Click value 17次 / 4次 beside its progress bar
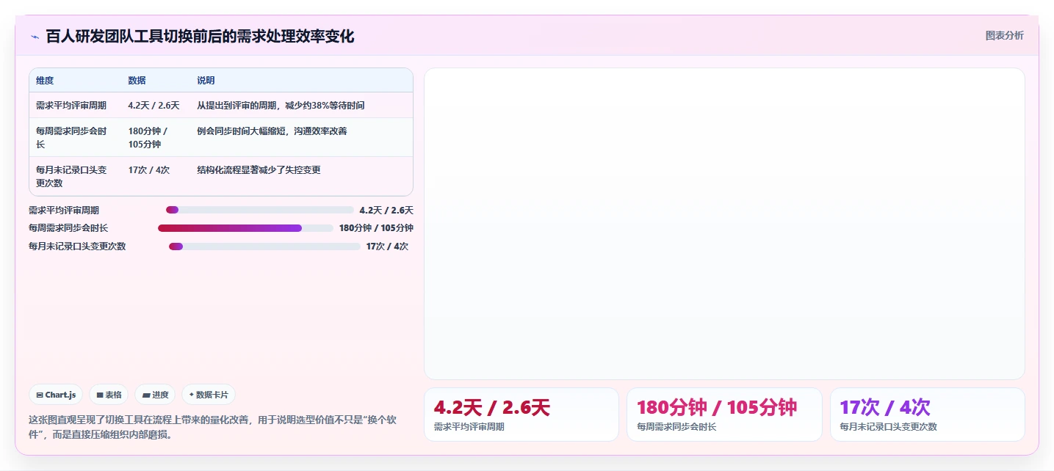Screen dimensions: 1054x471 click(387, 247)
